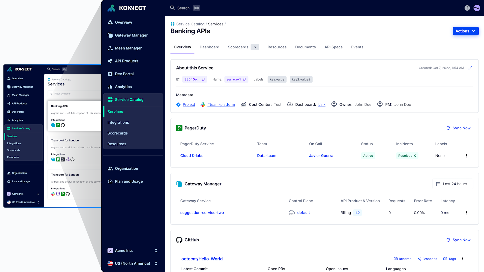Select Mesh Manager in the sidebar
484x272 pixels.
coord(128,48)
